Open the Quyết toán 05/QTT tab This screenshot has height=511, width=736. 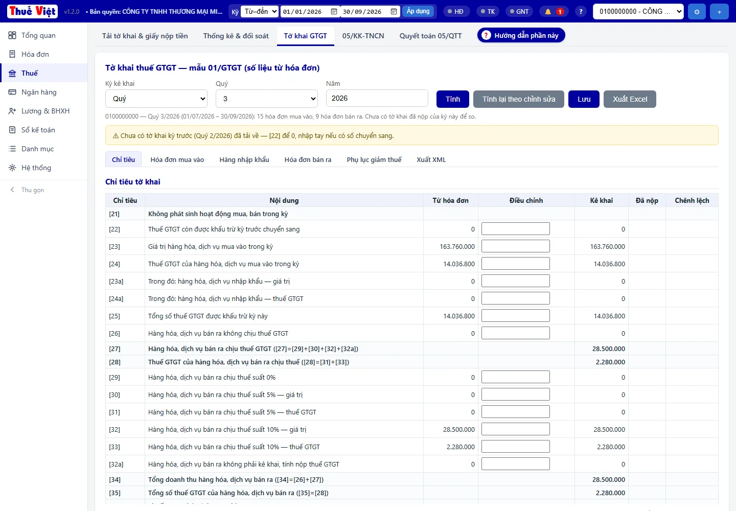430,36
